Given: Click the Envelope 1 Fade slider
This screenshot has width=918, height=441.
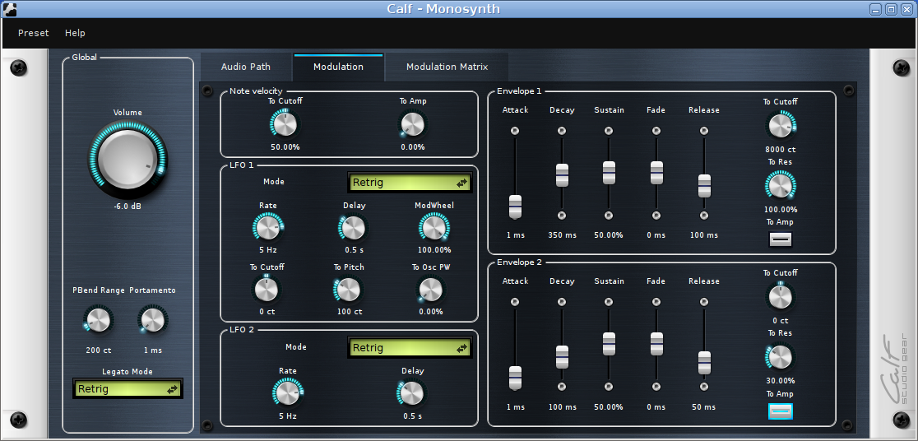Looking at the screenshot, I should coord(656,174).
